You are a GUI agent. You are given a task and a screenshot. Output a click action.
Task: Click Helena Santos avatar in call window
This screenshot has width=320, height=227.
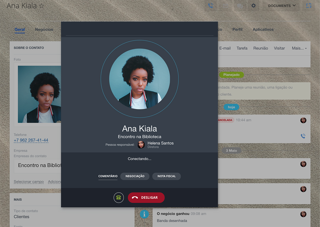pyautogui.click(x=141, y=145)
